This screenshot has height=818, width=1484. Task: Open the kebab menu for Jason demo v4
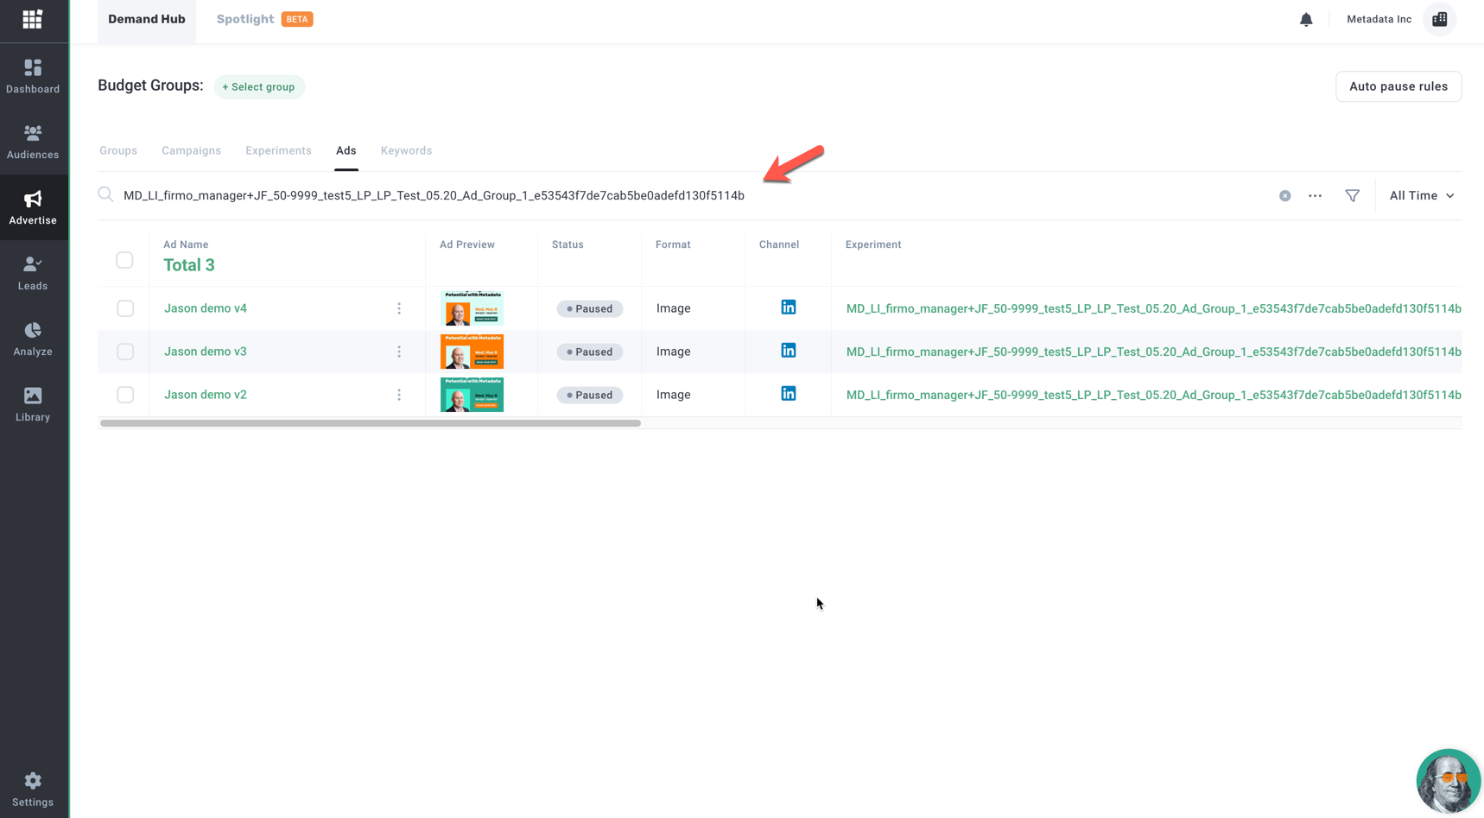pyautogui.click(x=399, y=308)
